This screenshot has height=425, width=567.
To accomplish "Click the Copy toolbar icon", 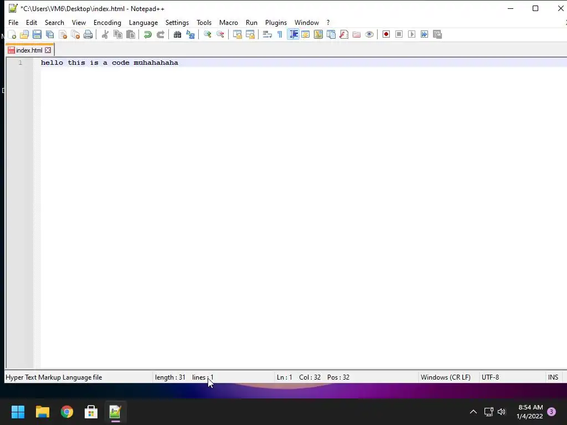I will pyautogui.click(x=118, y=34).
